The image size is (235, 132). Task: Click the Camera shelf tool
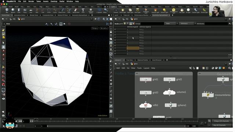pos(116,10)
